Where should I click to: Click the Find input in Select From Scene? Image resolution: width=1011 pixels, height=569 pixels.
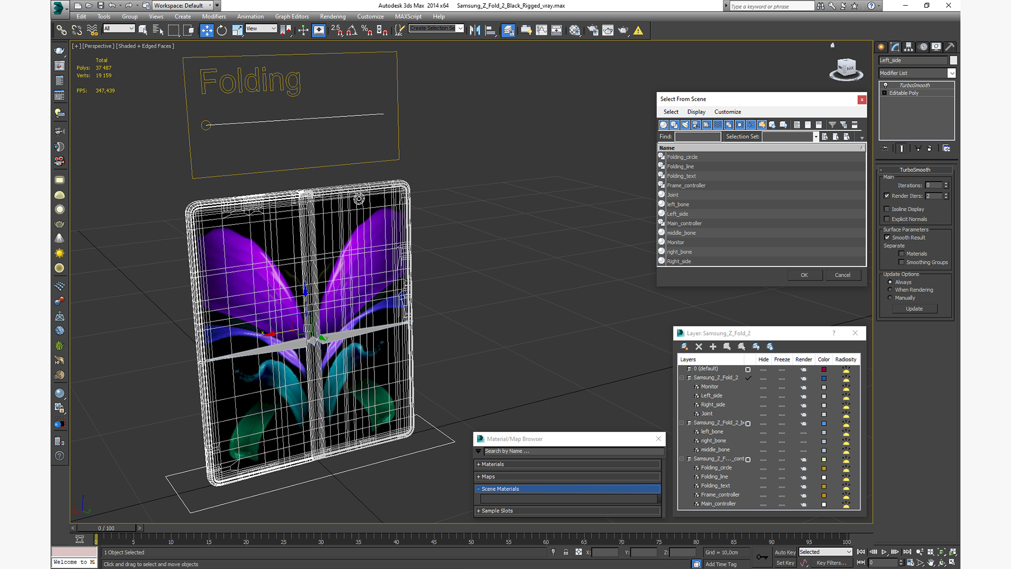698,136
